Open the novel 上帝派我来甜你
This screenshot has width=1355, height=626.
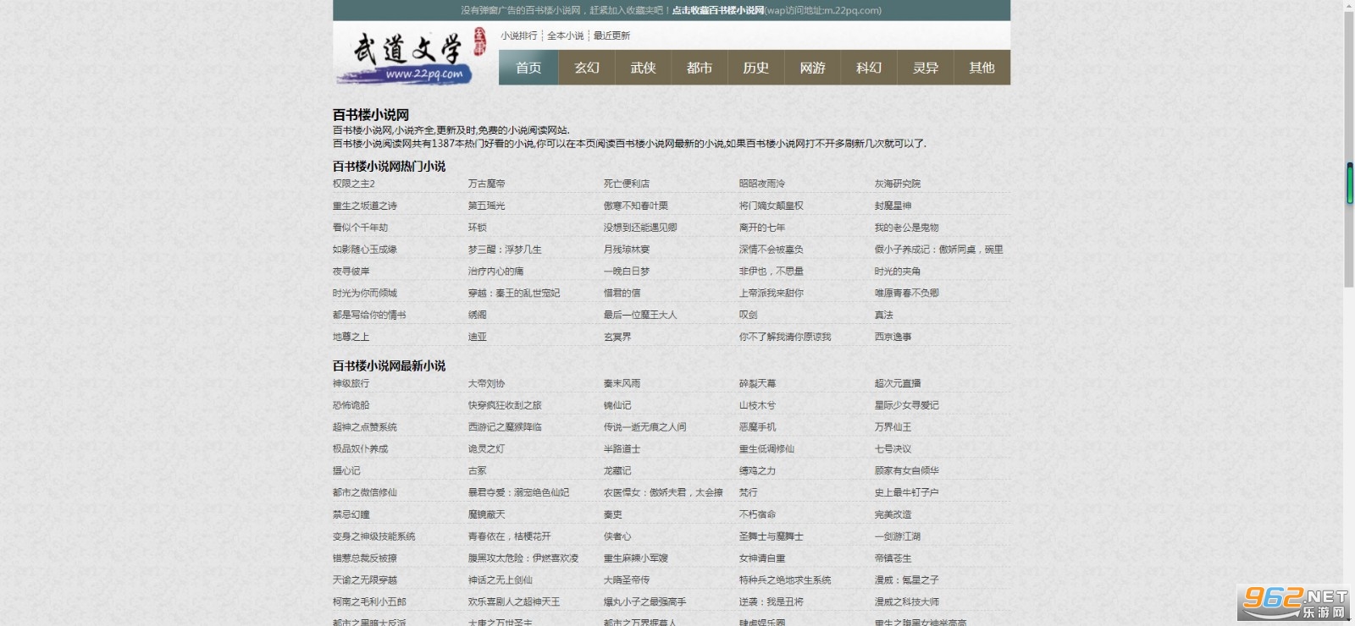772,293
